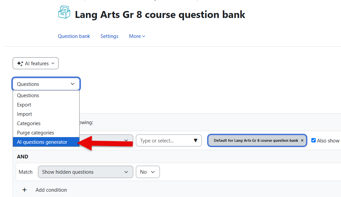Switch to the Settings tab
This screenshot has height=197, width=341.
tap(109, 36)
